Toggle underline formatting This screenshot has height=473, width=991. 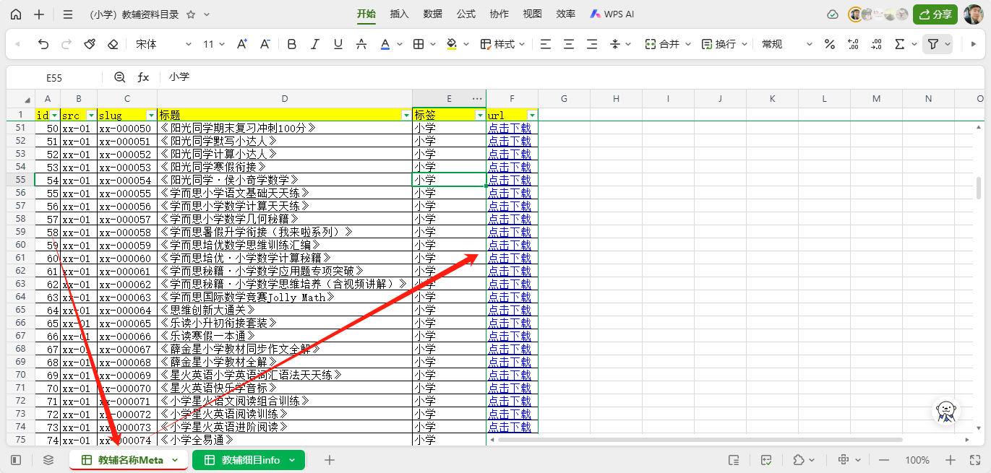[x=338, y=44]
